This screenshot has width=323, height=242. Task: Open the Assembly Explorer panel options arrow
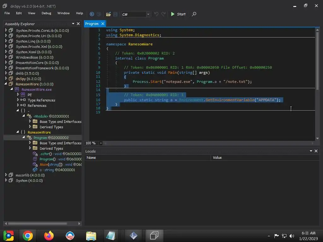[x=73, y=24]
